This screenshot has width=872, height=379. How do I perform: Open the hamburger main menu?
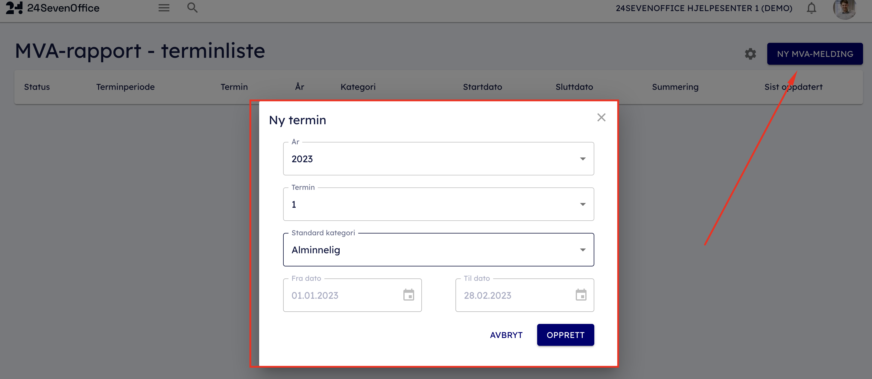(164, 8)
